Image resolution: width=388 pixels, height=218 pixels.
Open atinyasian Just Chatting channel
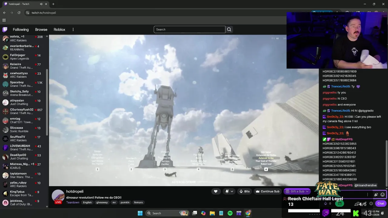24,102
